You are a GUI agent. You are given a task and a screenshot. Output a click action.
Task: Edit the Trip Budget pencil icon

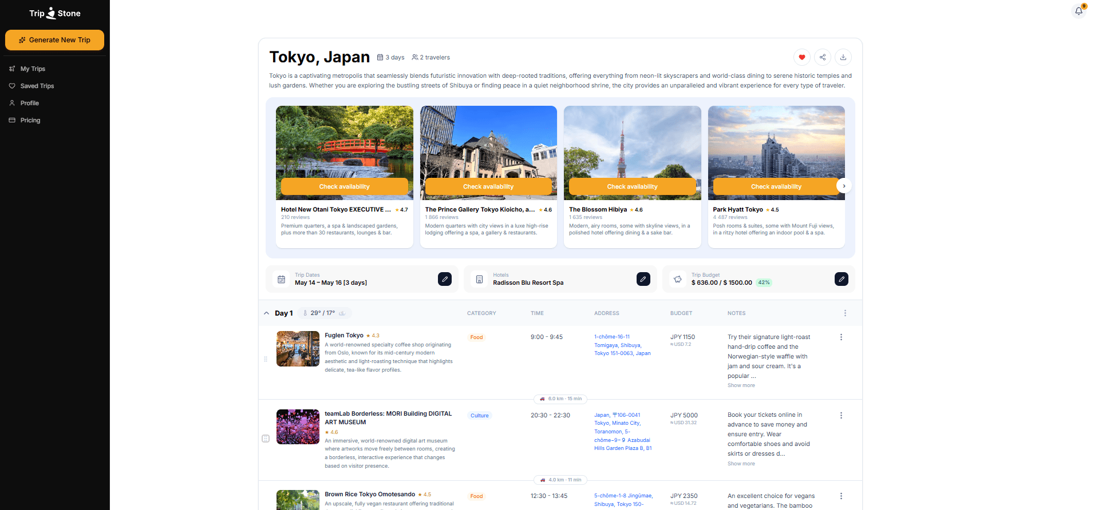pos(842,279)
